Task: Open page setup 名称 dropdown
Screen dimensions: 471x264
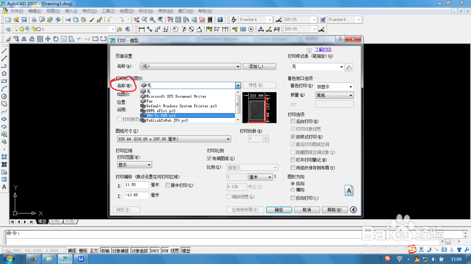Action: click(190, 67)
